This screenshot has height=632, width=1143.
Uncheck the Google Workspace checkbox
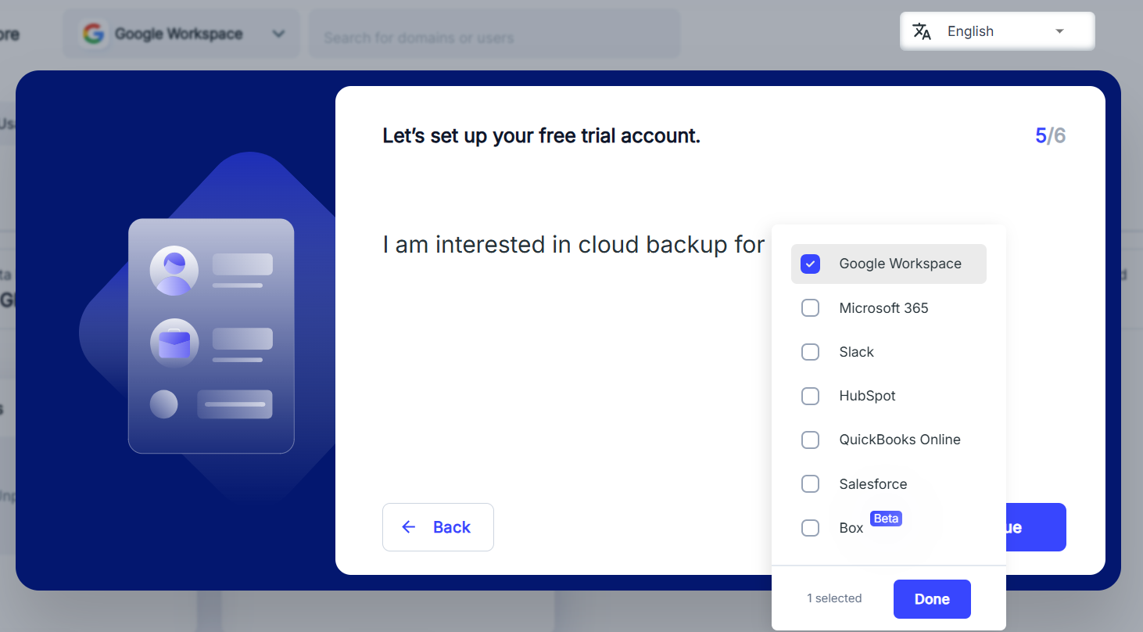point(811,264)
